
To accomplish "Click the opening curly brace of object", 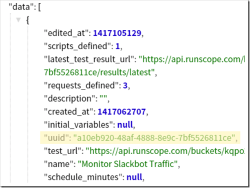I will coord(28,20).
